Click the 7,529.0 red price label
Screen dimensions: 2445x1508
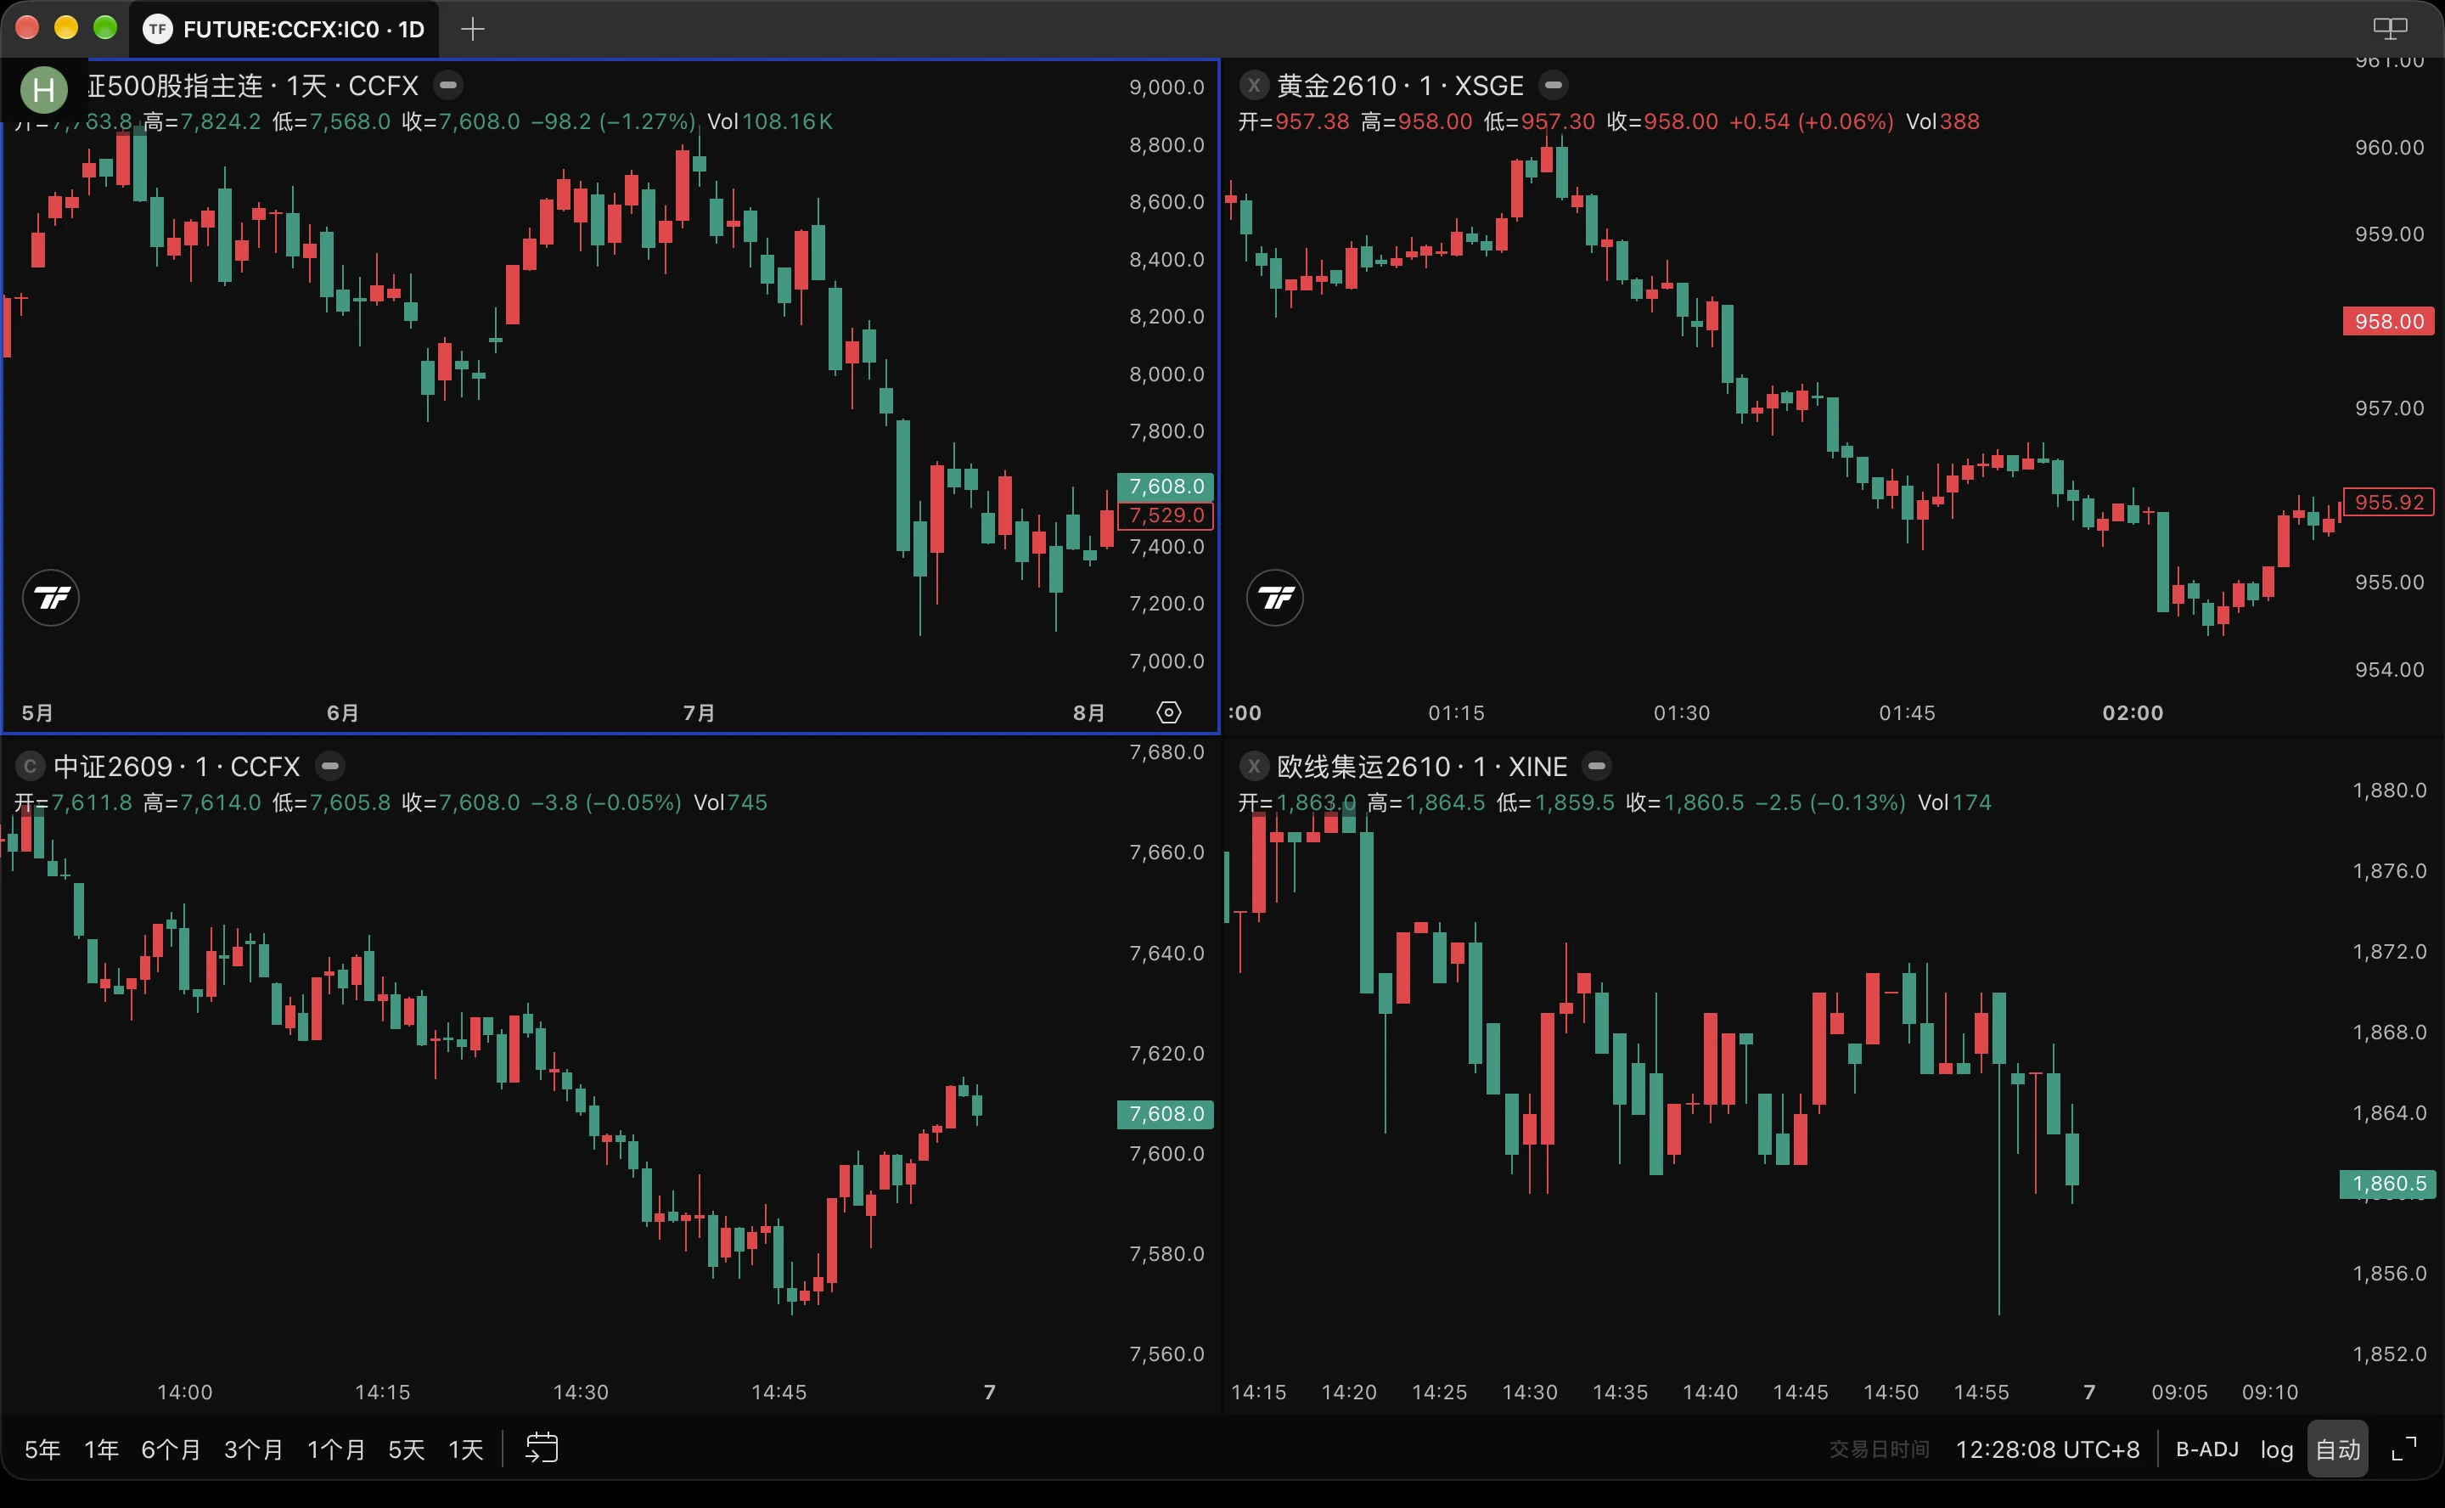click(x=1166, y=515)
